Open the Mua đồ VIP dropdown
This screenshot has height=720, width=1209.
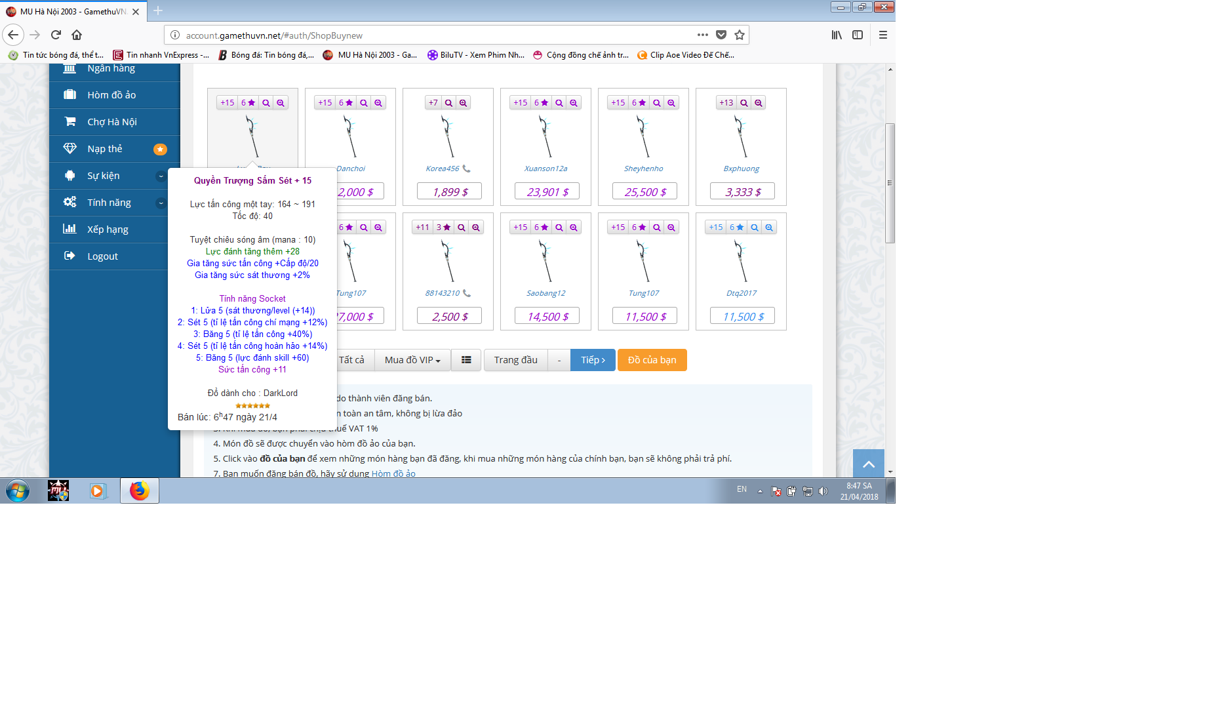(412, 360)
